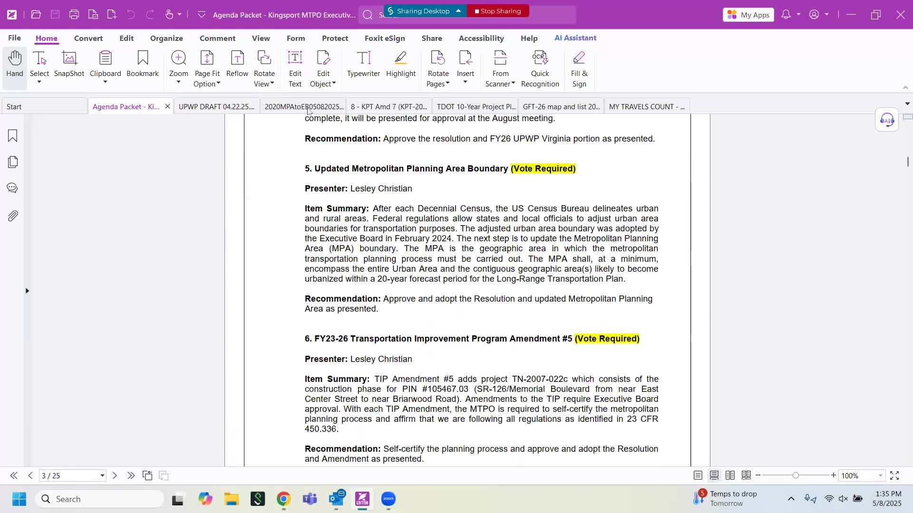Viewport: 913px width, 513px height.
Task: Click the SnapShot tool icon
Action: click(69, 58)
